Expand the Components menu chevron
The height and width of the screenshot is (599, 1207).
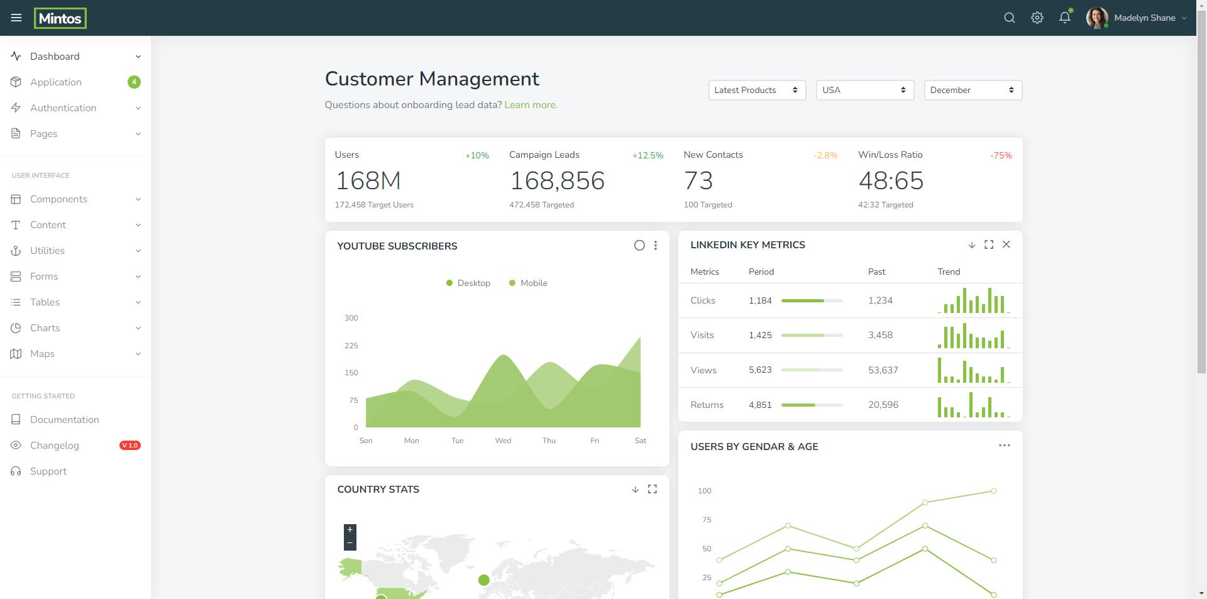click(x=138, y=199)
